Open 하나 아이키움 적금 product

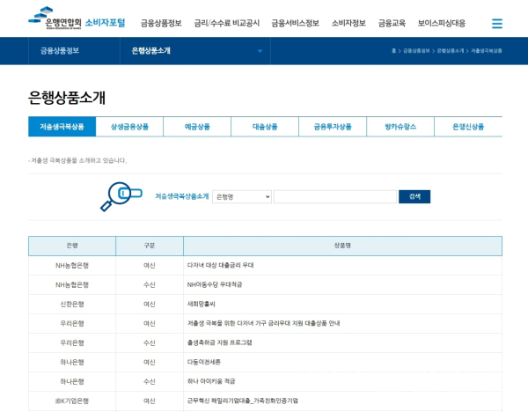point(211,381)
